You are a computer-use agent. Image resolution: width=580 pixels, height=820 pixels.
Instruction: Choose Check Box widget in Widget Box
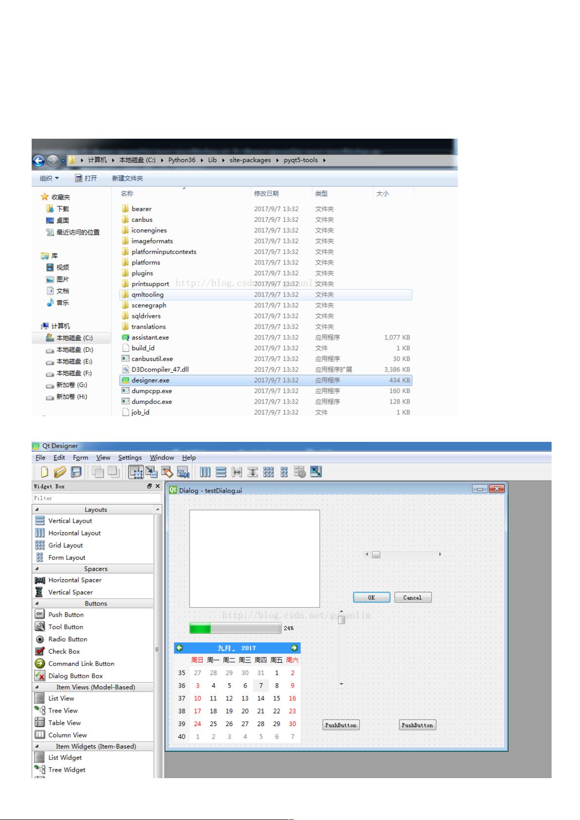click(x=64, y=651)
